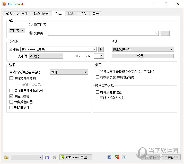The height and width of the screenshot is (164, 184).
Task: Open the 大小写 不改变 dropdown
Action: point(46,56)
